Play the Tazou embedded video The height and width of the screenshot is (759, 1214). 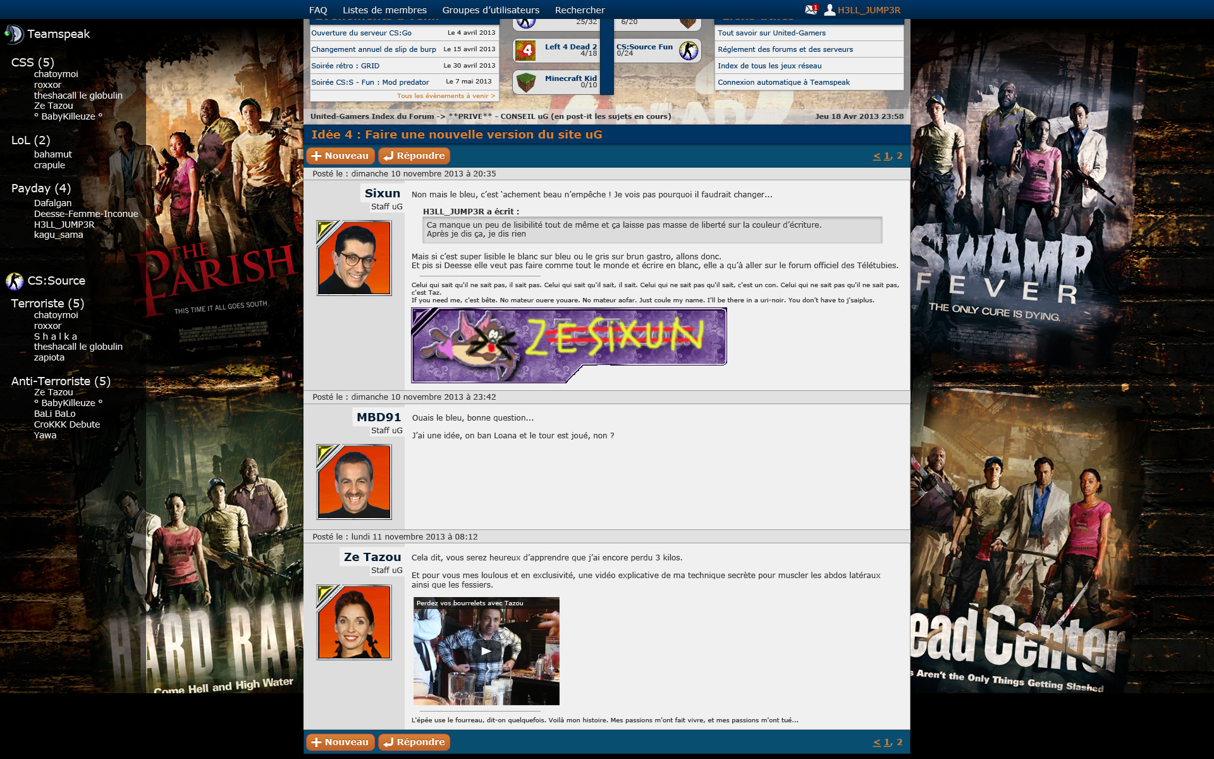coord(486,651)
